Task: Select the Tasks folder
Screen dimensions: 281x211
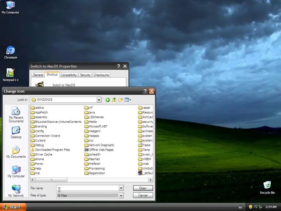Action: click(x=144, y=145)
